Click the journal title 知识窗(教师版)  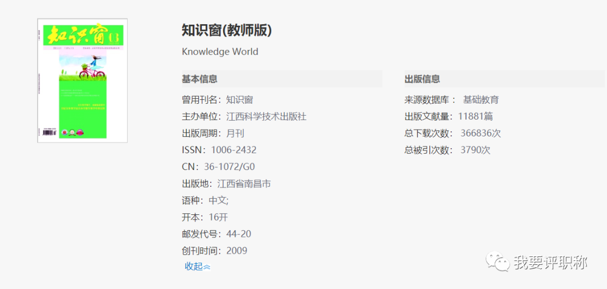227,30
